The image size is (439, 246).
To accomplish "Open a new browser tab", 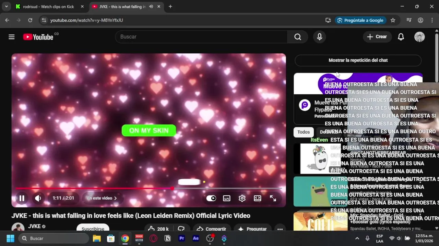I will (x=170, y=6).
